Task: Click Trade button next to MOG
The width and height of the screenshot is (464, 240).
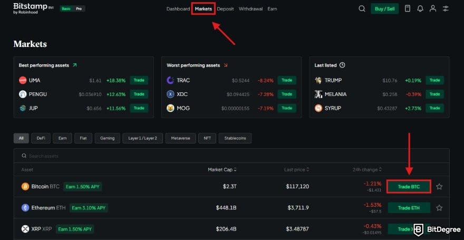Action: point(287,108)
